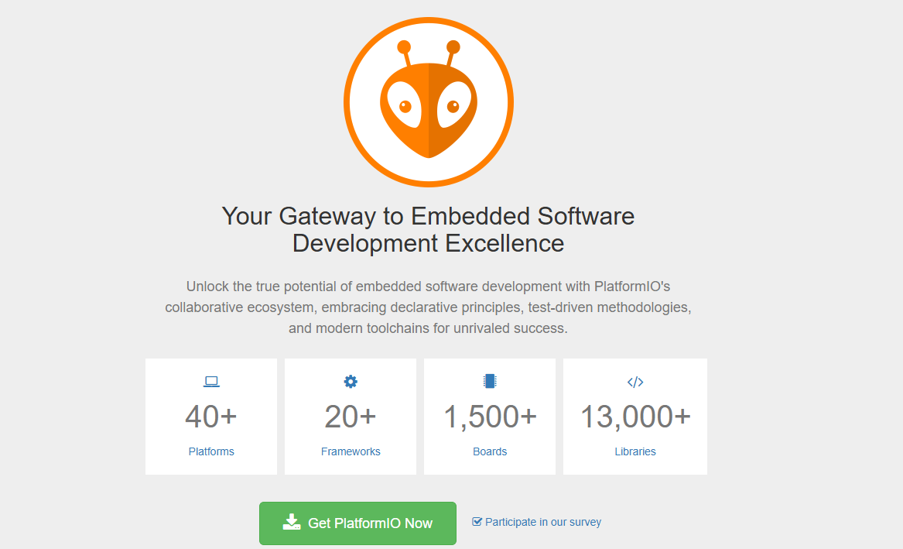
Task: Click the 20+ frameworks count
Action: coord(351,417)
